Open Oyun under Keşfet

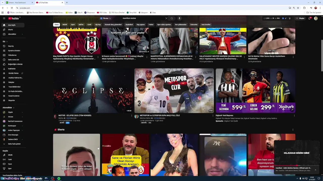pos(13,164)
